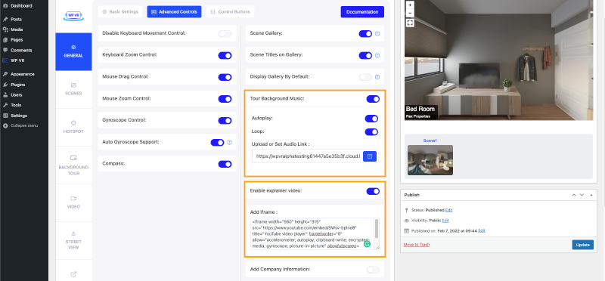605x281 pixels.
Task: Toggle Enable explainer video switch
Action: 373,191
